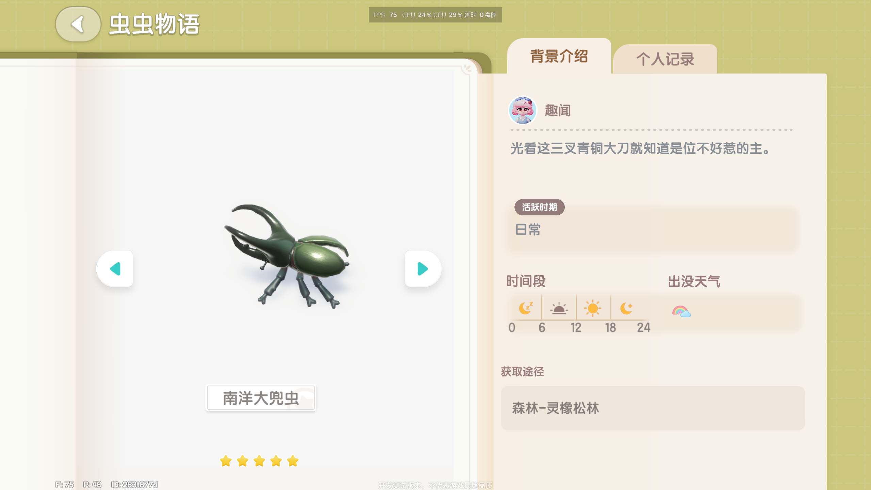Show the previous insect with left arrow
The image size is (871, 490).
[x=115, y=269]
